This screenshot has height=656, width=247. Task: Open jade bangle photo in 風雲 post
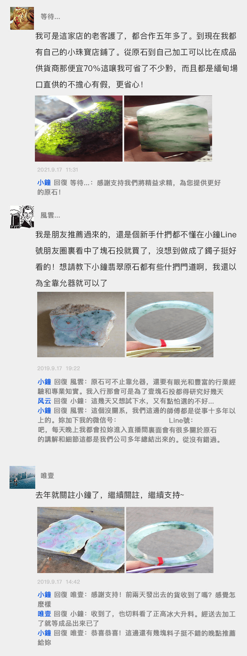click(x=170, y=324)
